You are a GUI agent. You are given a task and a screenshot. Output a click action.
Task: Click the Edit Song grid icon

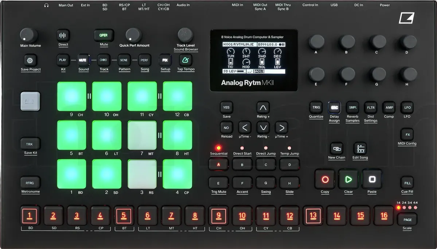pyautogui.click(x=360, y=148)
